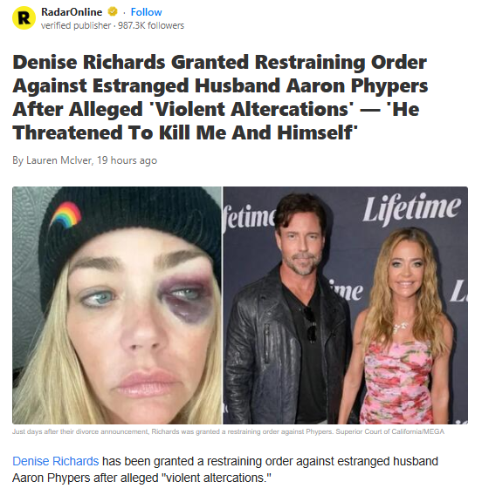482x495 pixels.
Task: Open the RadarOnline publisher name
Action: [72, 12]
